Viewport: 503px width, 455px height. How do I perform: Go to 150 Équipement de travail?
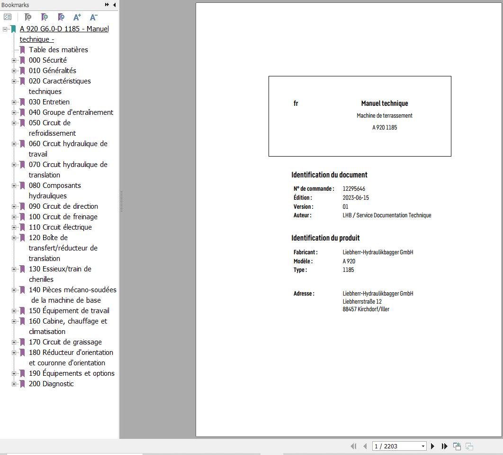pyautogui.click(x=69, y=311)
